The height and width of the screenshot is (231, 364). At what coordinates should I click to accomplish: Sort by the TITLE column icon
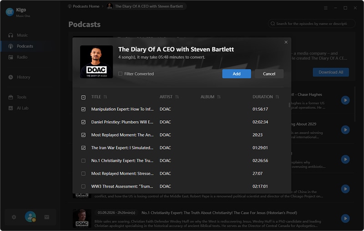pyautogui.click(x=106, y=97)
